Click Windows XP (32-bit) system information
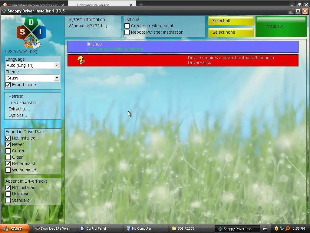310x233 pixels. pos(88,26)
